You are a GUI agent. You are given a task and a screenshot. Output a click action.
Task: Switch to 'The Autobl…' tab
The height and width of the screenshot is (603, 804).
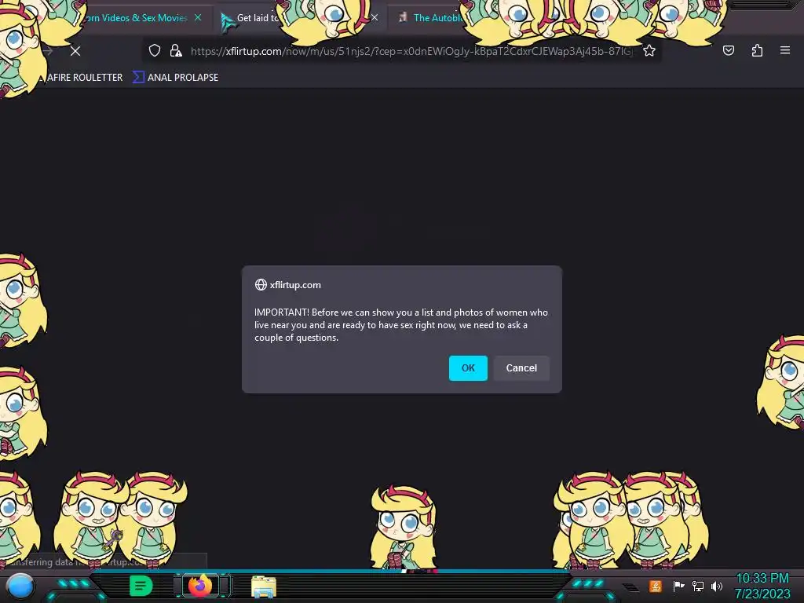click(436, 18)
